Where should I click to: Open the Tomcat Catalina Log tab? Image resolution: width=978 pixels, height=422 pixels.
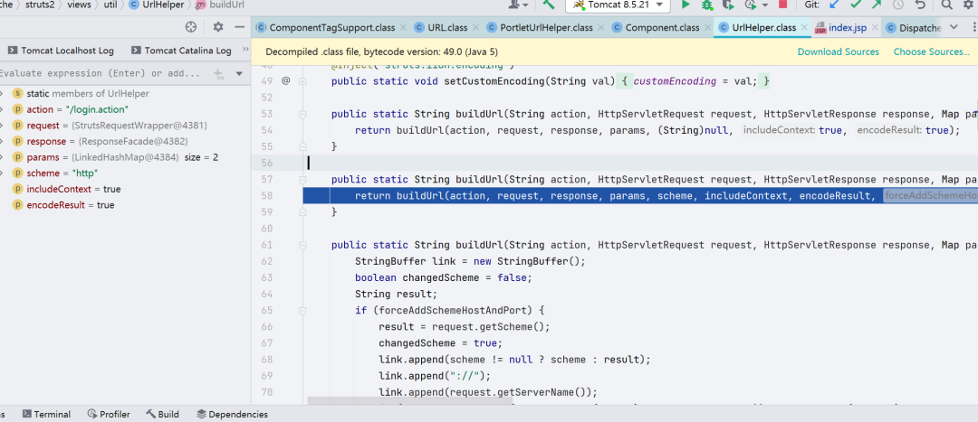181,51
